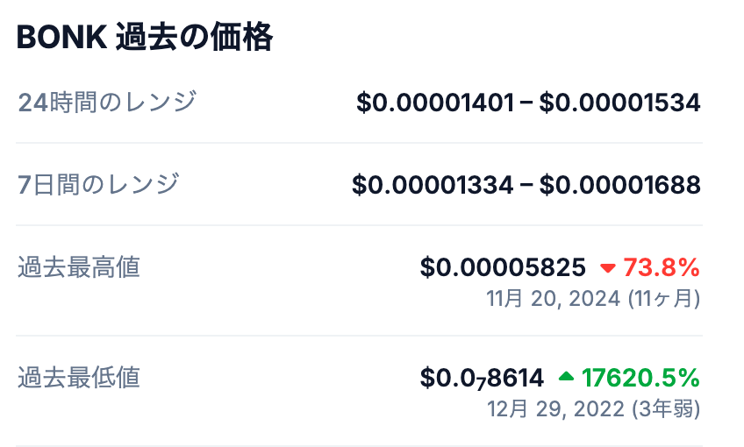Click the 7-day low price $0.00001334
744x447 pixels.
[433, 185]
